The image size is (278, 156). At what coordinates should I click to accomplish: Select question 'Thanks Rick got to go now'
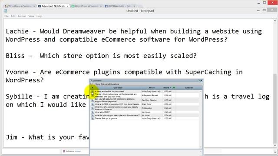106,118
